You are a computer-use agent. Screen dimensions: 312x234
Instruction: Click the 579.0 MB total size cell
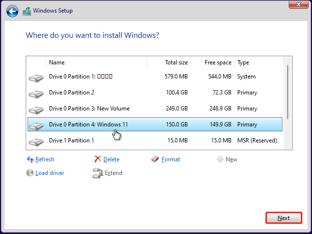tap(176, 77)
